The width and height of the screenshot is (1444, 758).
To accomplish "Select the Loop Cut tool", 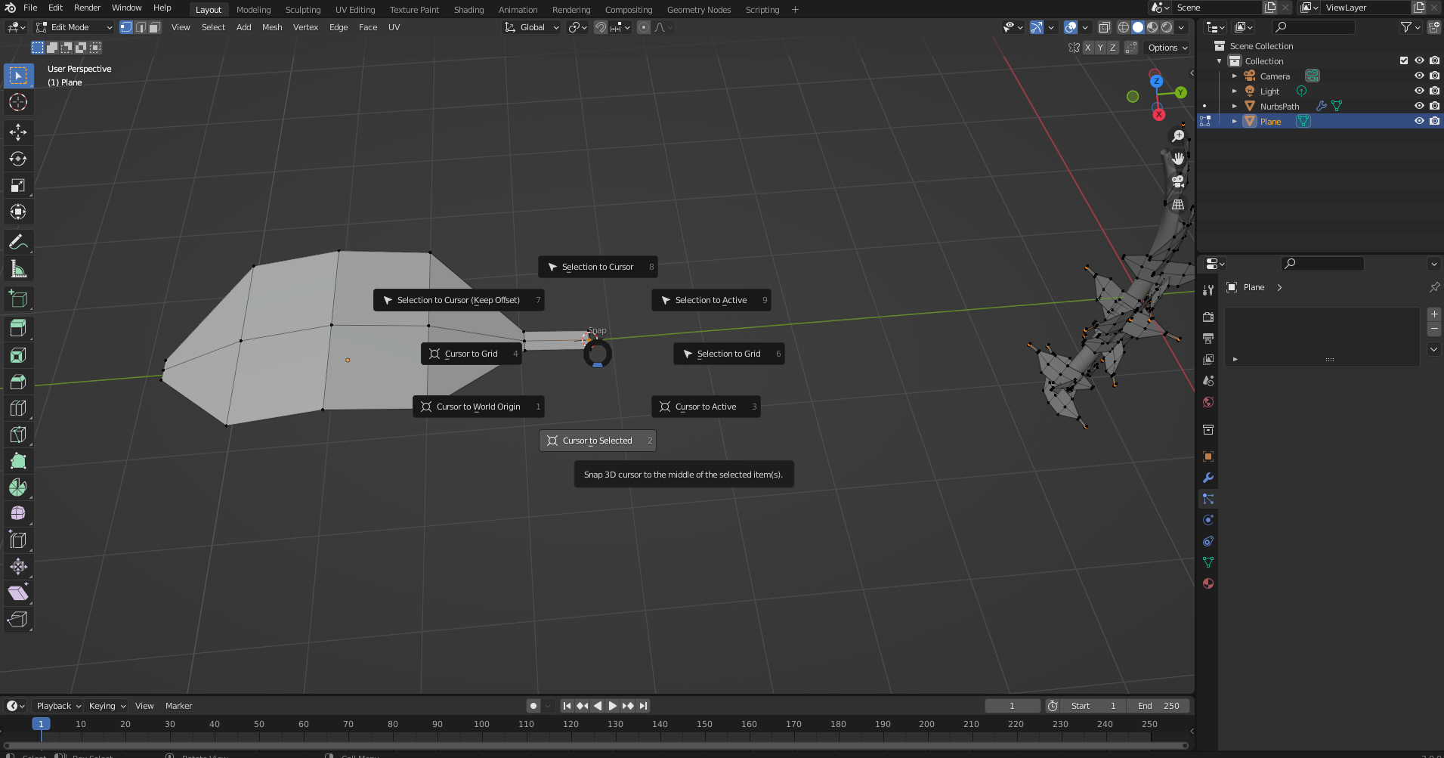I will click(18, 407).
